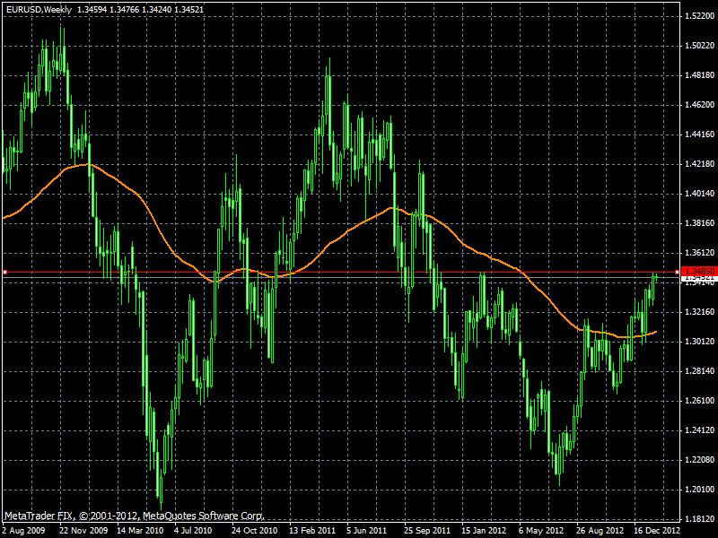Click the 1.36120 price scale label
718x538 pixels.
tap(700, 253)
